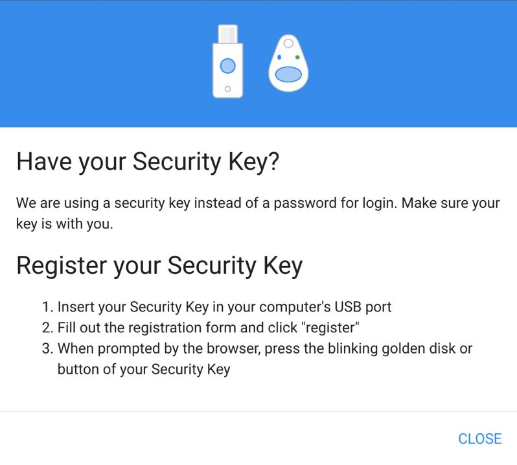
Task: Click step 1 about the USB port
Action: pyautogui.click(x=216, y=307)
